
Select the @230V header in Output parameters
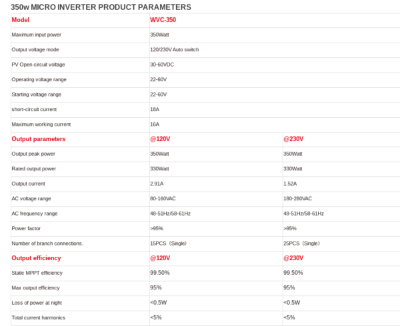pos(293,139)
